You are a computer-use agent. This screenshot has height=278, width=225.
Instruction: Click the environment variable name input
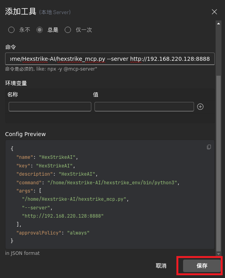pos(50,107)
